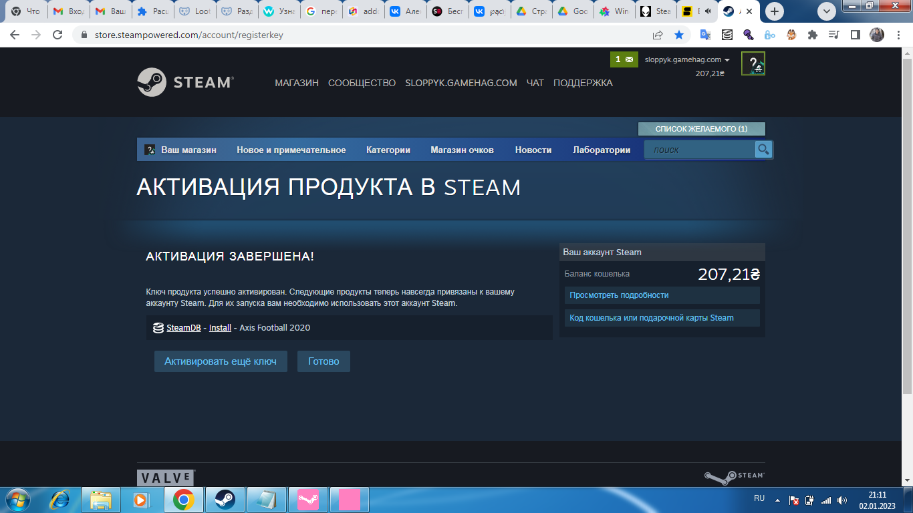Open the МАГАЗИН menu

297,83
